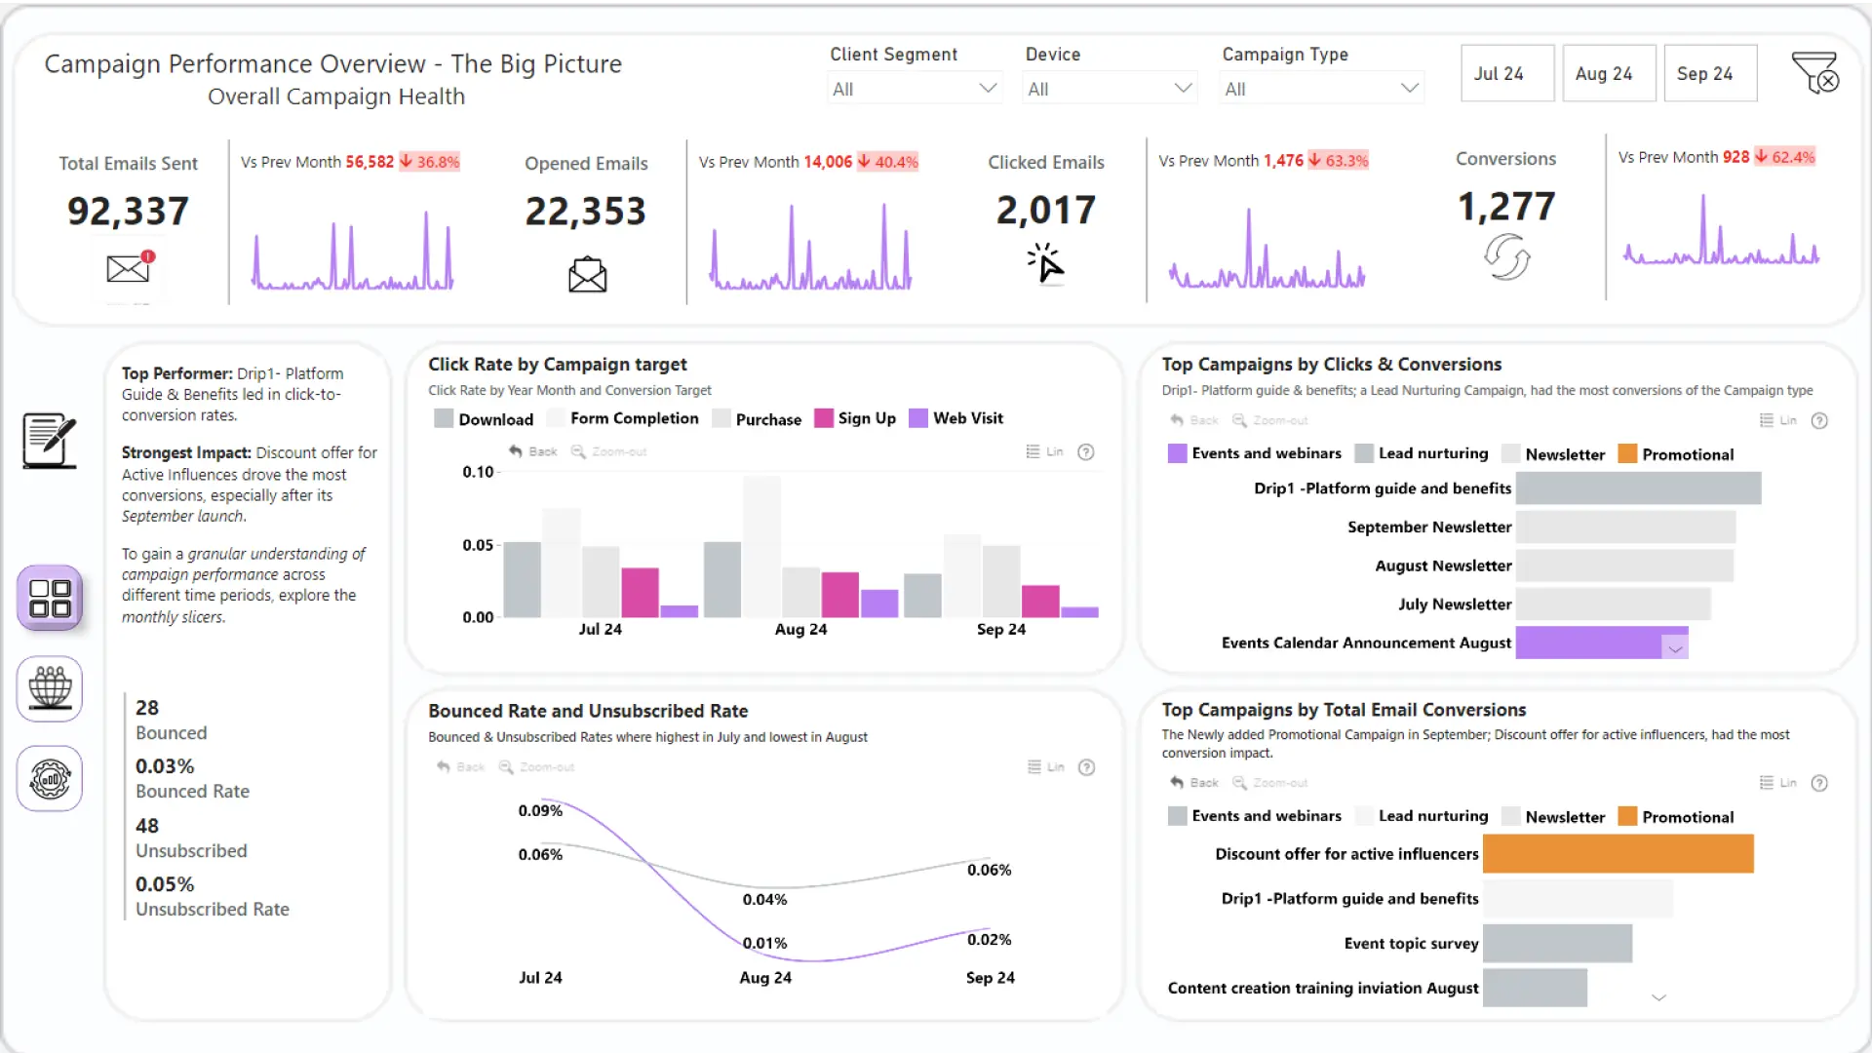Click the clear all filters funnel icon

point(1814,73)
